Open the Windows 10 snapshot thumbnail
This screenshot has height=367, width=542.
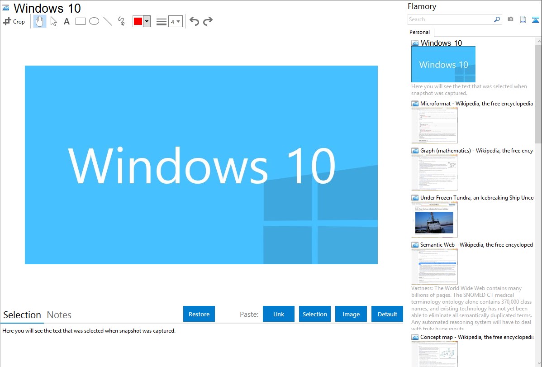coord(443,64)
